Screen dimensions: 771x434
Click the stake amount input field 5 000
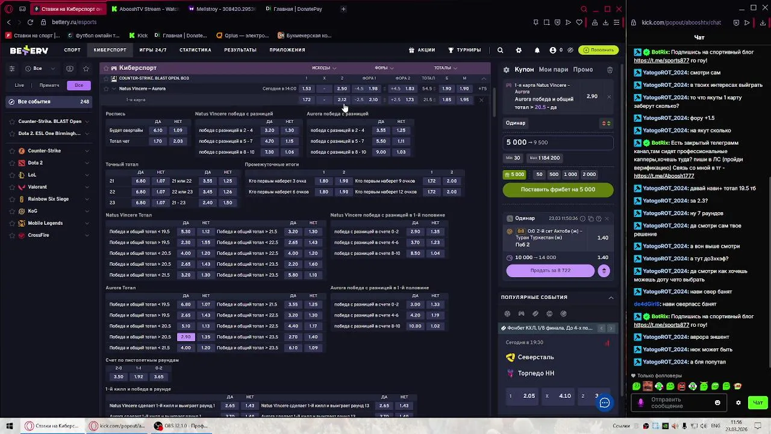(558, 142)
